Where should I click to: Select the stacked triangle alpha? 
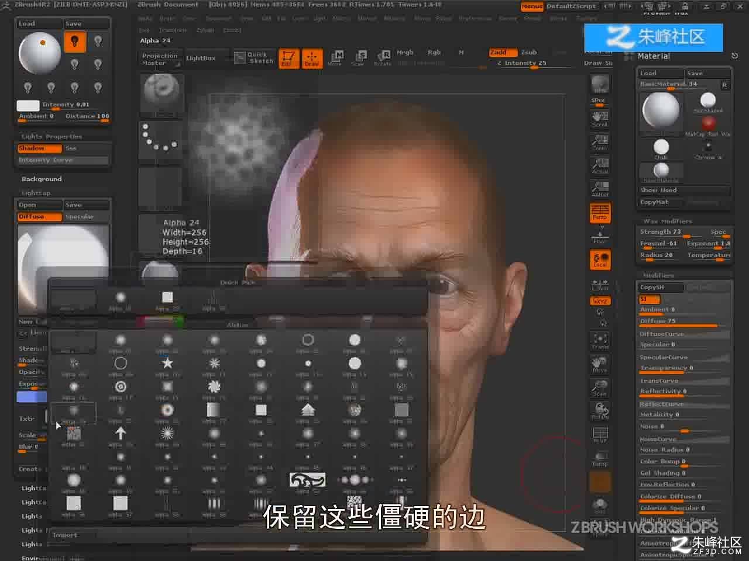pos(308,411)
